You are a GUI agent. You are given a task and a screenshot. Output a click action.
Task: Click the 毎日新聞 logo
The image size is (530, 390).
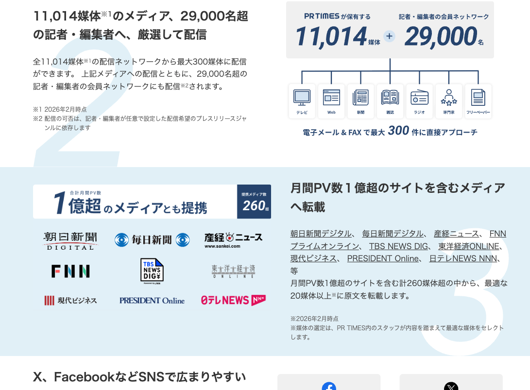pos(152,240)
